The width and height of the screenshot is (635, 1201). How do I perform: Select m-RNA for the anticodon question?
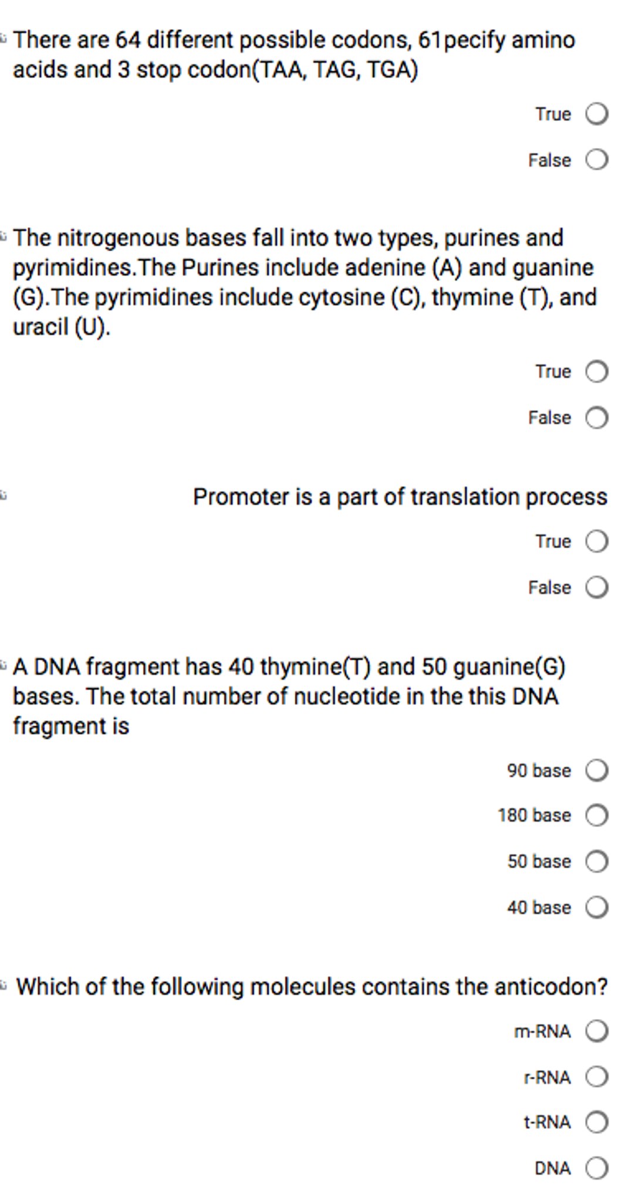point(597,1031)
